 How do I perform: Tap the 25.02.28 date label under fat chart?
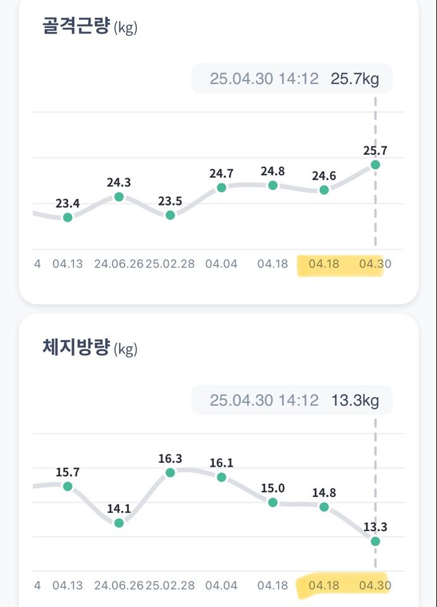[x=170, y=586]
